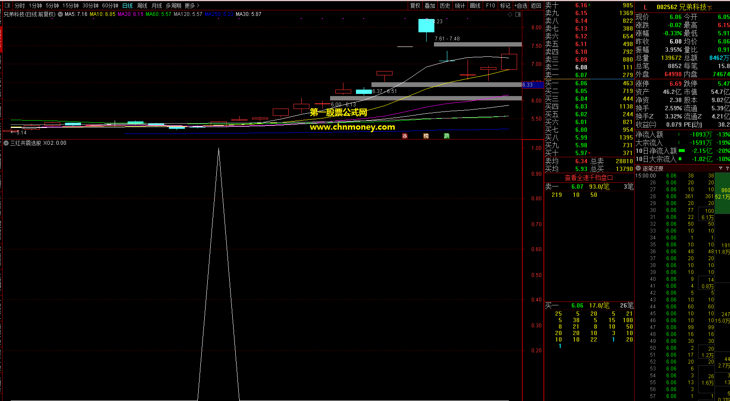Click the 买十 5.97 order row

click(589, 153)
